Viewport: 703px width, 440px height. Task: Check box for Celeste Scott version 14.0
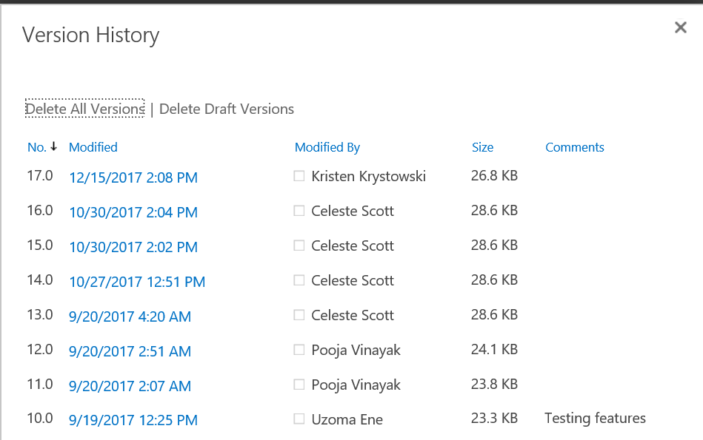(299, 280)
